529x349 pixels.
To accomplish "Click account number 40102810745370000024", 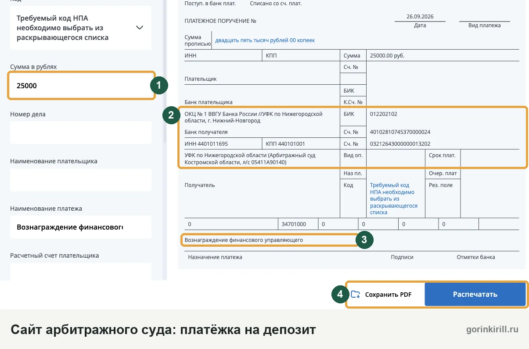I will [x=400, y=132].
